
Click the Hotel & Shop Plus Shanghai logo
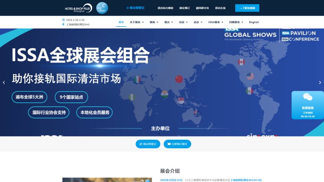coord(78,8)
